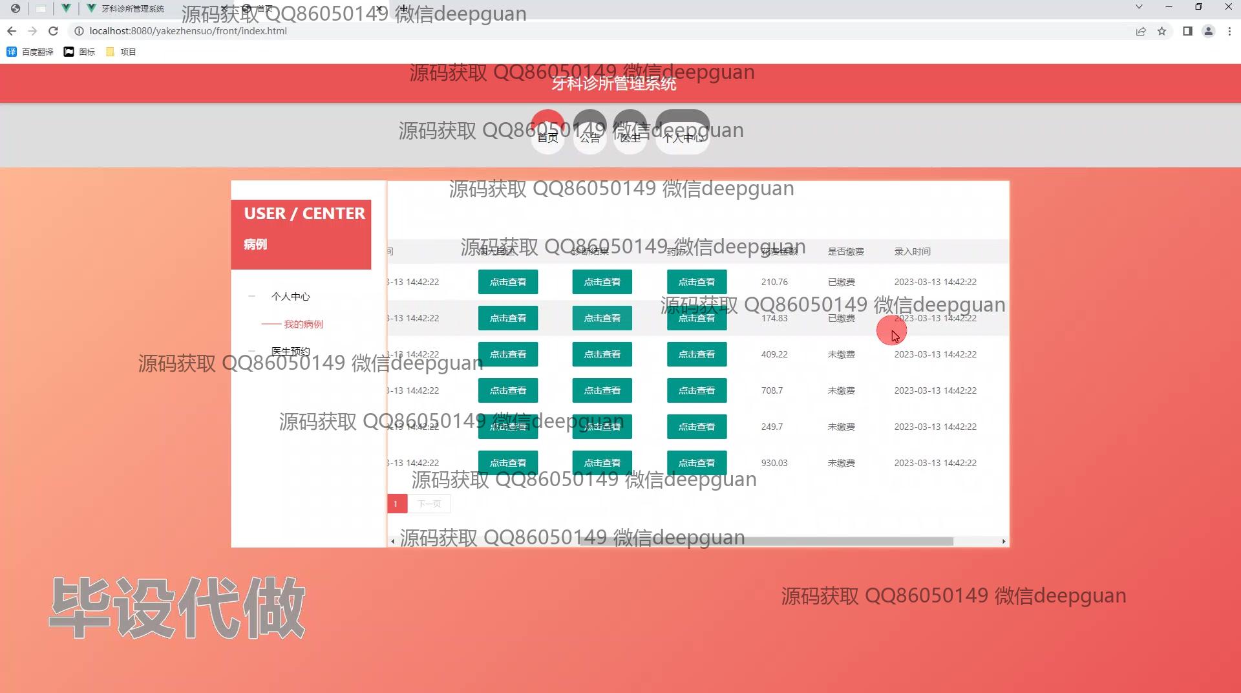1241x693 pixels.
Task: Click the 录入时间 column header
Action: (x=912, y=251)
